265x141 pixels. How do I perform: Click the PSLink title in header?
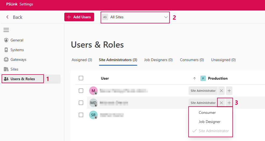pos(12,4)
